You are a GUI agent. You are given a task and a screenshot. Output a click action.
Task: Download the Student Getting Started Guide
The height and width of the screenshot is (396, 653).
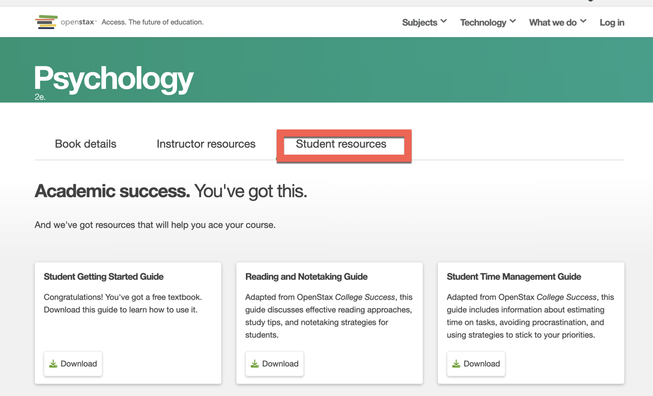pyautogui.click(x=73, y=364)
